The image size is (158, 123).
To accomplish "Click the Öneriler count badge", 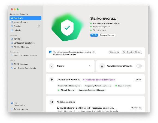I will (39, 26).
